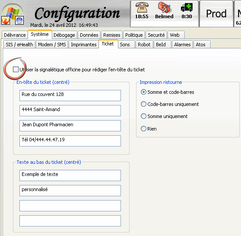Click the orange arrow refresh icon
241x236 pixels.
pyautogui.click(x=6, y=20)
